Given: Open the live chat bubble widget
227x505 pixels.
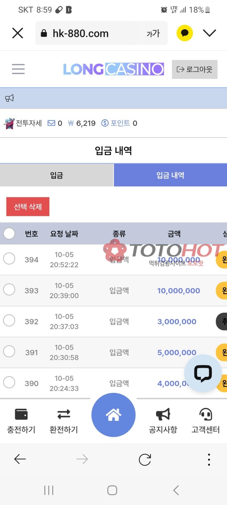Looking at the screenshot, I should 203,373.
